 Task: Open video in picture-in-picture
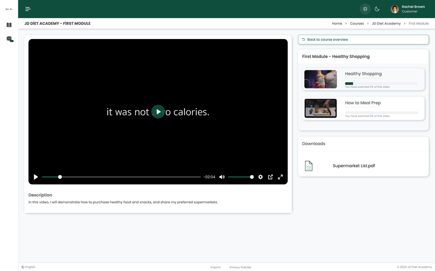[x=270, y=177]
